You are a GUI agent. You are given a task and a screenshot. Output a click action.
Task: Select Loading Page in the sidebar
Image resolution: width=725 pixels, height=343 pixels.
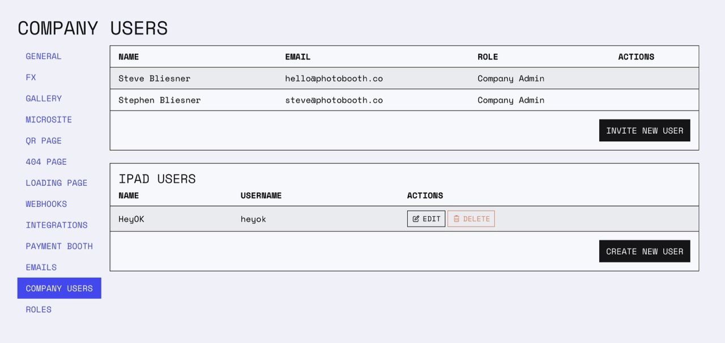tap(57, 183)
